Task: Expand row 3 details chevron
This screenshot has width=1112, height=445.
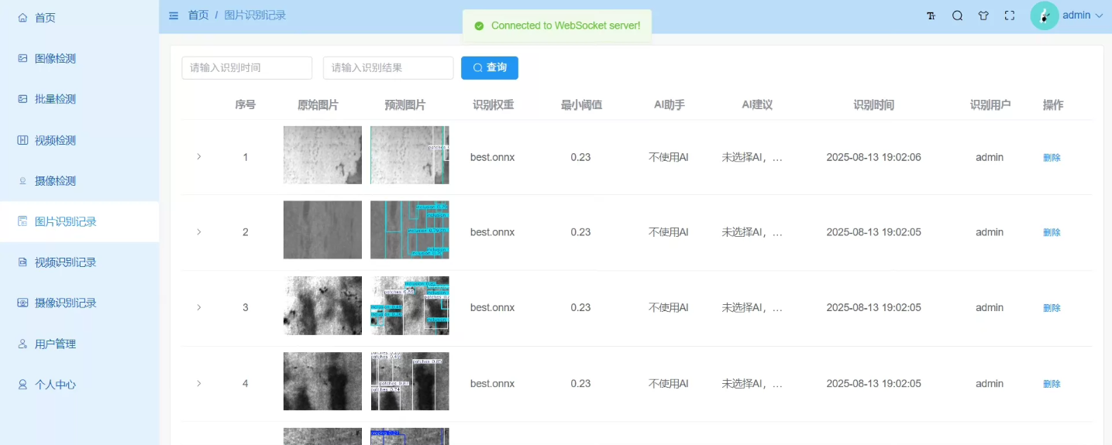Action: click(x=198, y=307)
